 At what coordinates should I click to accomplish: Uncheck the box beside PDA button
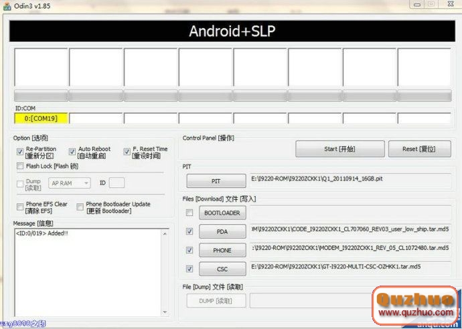pos(189,231)
